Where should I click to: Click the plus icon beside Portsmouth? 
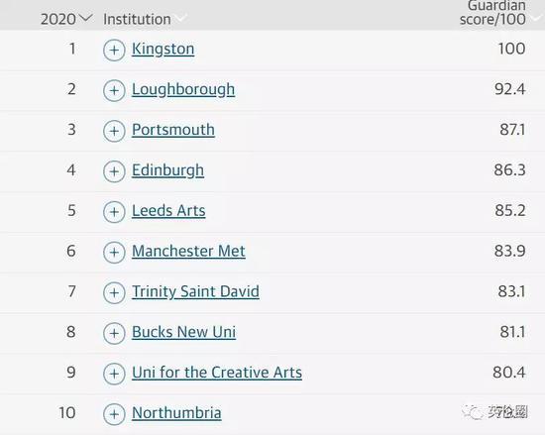pos(114,131)
